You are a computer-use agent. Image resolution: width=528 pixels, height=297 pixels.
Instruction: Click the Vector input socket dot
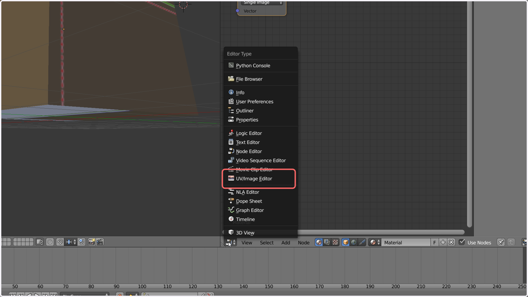pos(238,11)
